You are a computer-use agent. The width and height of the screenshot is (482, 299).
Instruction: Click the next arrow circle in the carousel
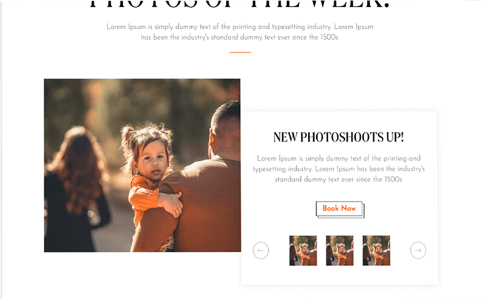click(418, 250)
